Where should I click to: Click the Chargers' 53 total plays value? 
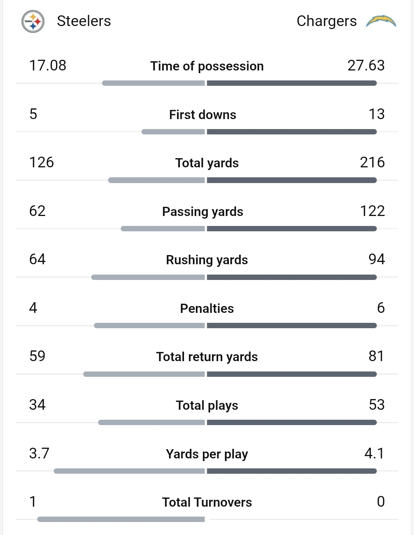pos(376,405)
